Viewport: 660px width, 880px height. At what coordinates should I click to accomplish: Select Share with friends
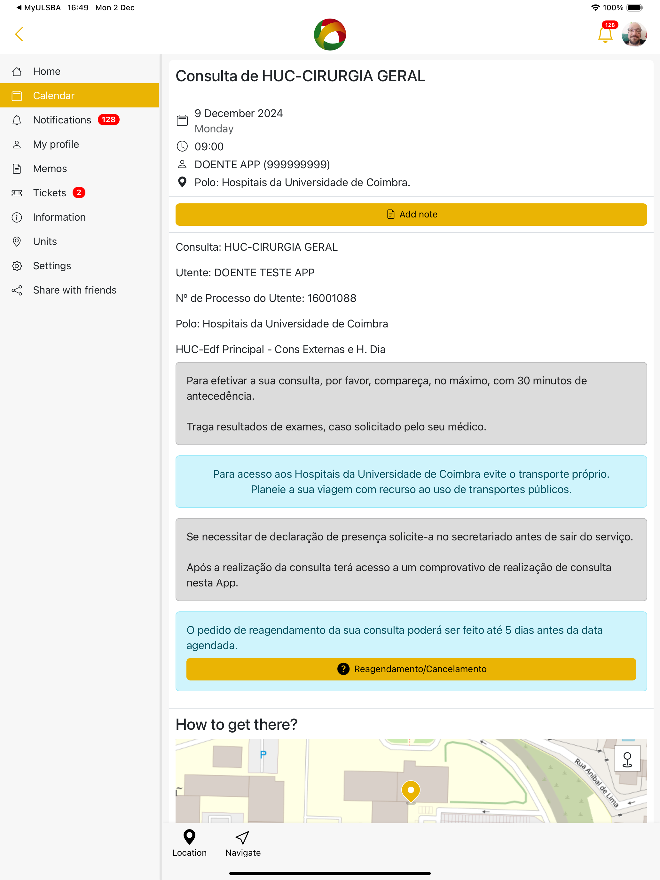(x=80, y=290)
